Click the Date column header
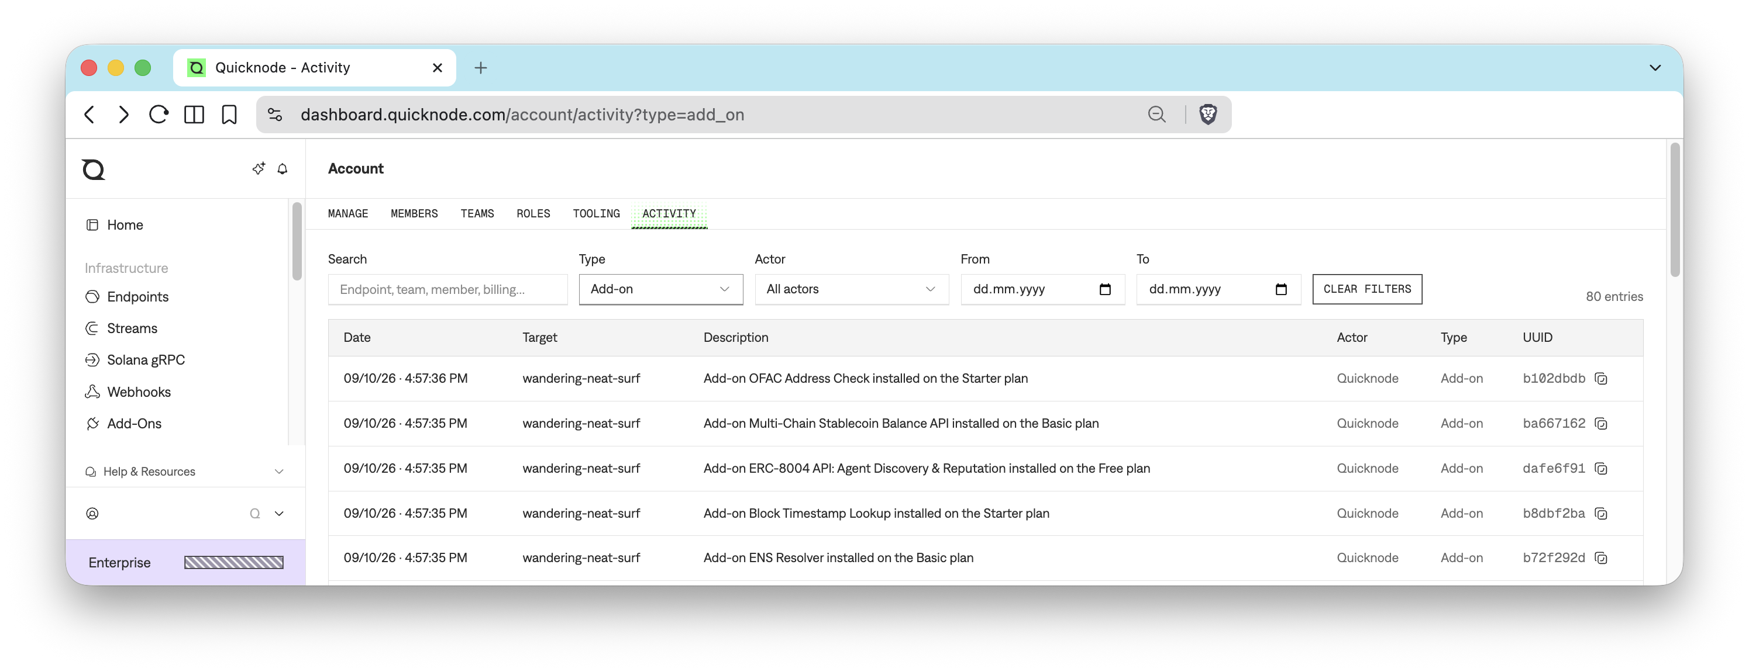Screen dimensions: 1749x672 point(356,338)
